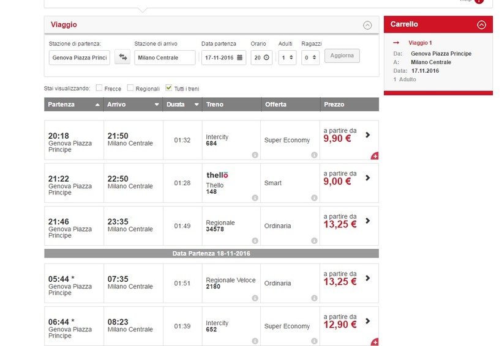Show info for Thello 148 train
Screen dimensions: 502x346
tap(255, 198)
